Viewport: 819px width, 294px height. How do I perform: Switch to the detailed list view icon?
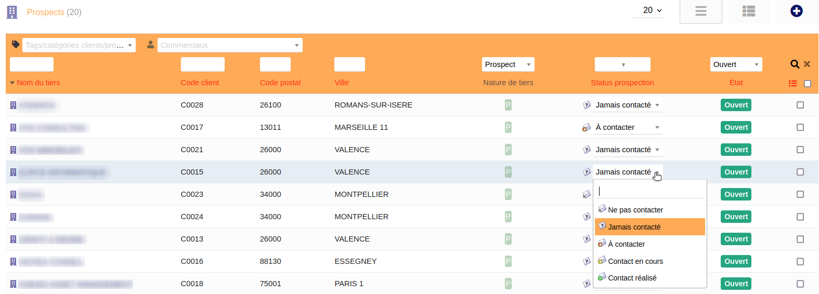click(x=748, y=11)
